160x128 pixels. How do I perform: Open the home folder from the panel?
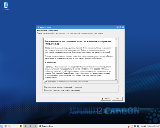click(5, 126)
